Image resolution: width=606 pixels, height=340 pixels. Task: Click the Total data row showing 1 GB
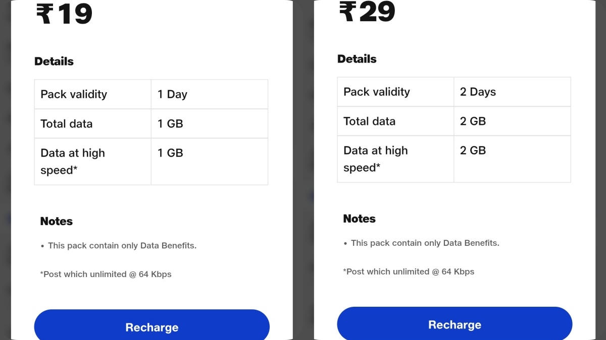tap(150, 123)
